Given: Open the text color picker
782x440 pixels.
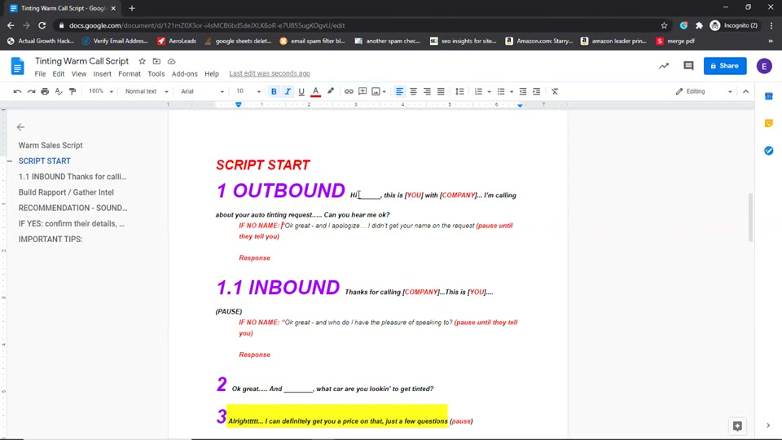Looking at the screenshot, I should pyautogui.click(x=315, y=91).
